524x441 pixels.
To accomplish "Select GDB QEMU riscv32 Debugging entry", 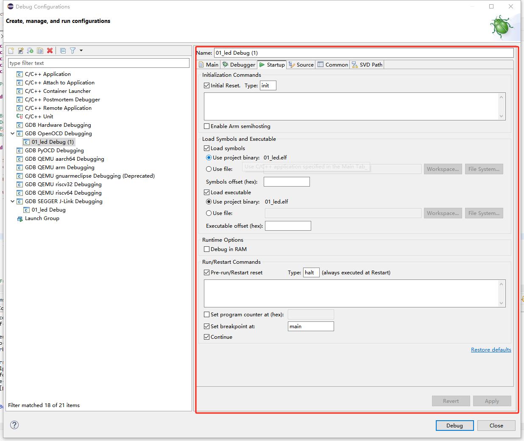I will click(x=63, y=184).
